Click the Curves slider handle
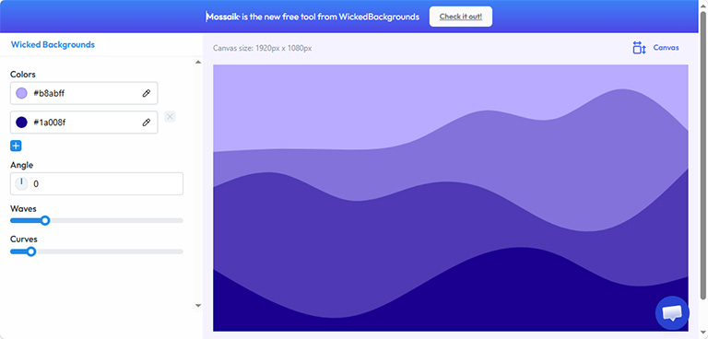Image resolution: width=708 pixels, height=339 pixels. 31,251
